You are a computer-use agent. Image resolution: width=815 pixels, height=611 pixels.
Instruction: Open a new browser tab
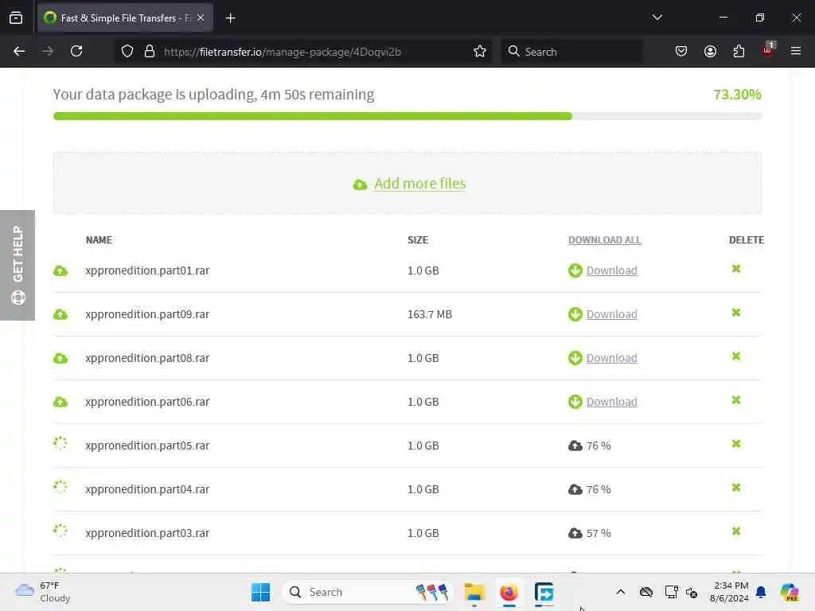pos(230,18)
